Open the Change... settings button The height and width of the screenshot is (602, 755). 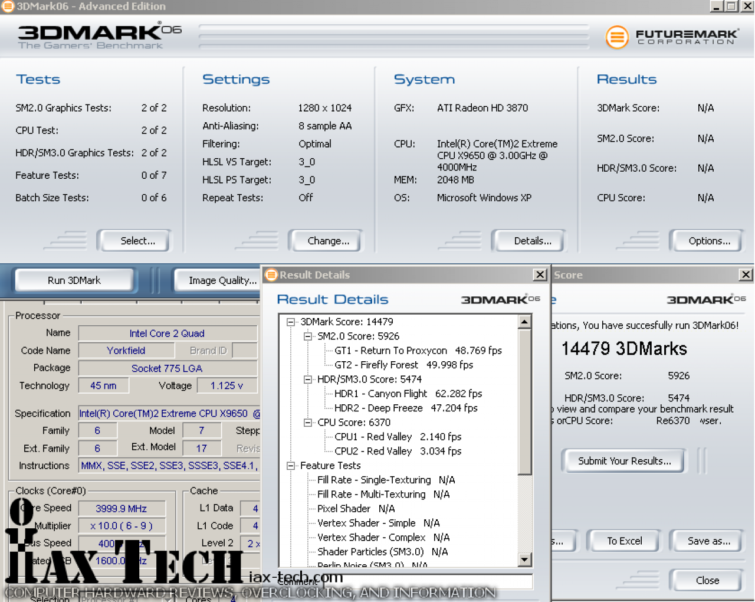[325, 241]
